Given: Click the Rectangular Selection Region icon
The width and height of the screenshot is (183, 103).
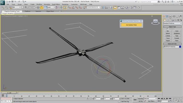Looking at the screenshot, I should pos(30,8).
